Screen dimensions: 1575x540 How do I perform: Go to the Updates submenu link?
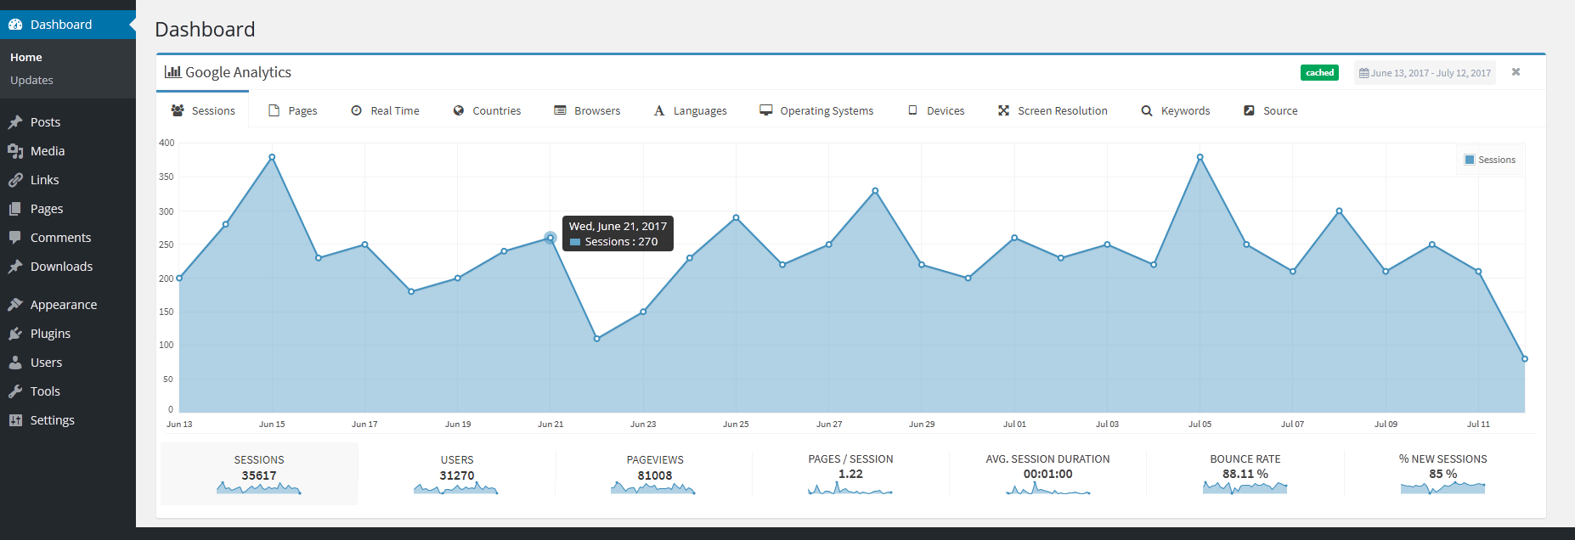point(31,80)
